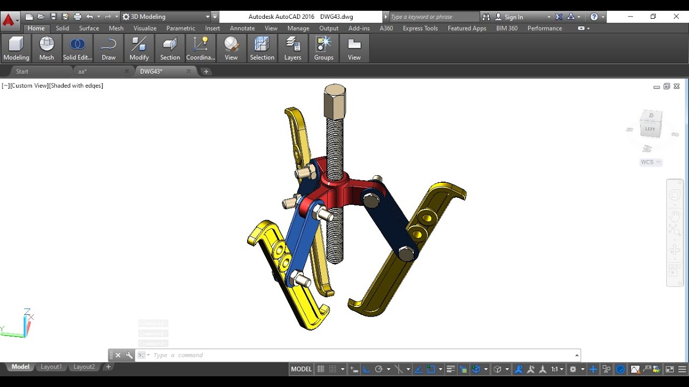Open the Section ribbon panel
Viewport: 689px width, 387px height.
tap(170, 48)
